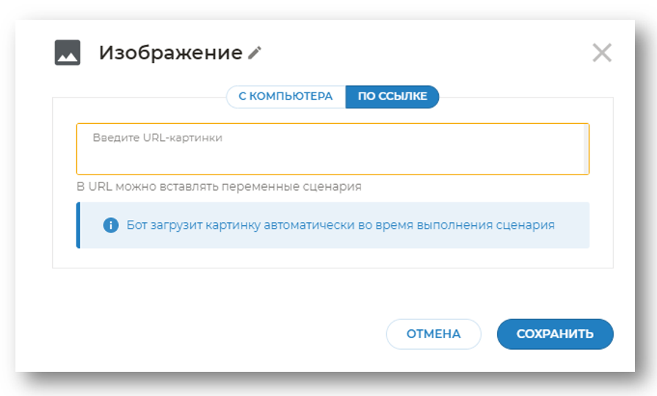Viewport: 657px width, 396px height.
Task: Click the image block icon beside the title
Action: click(x=68, y=53)
